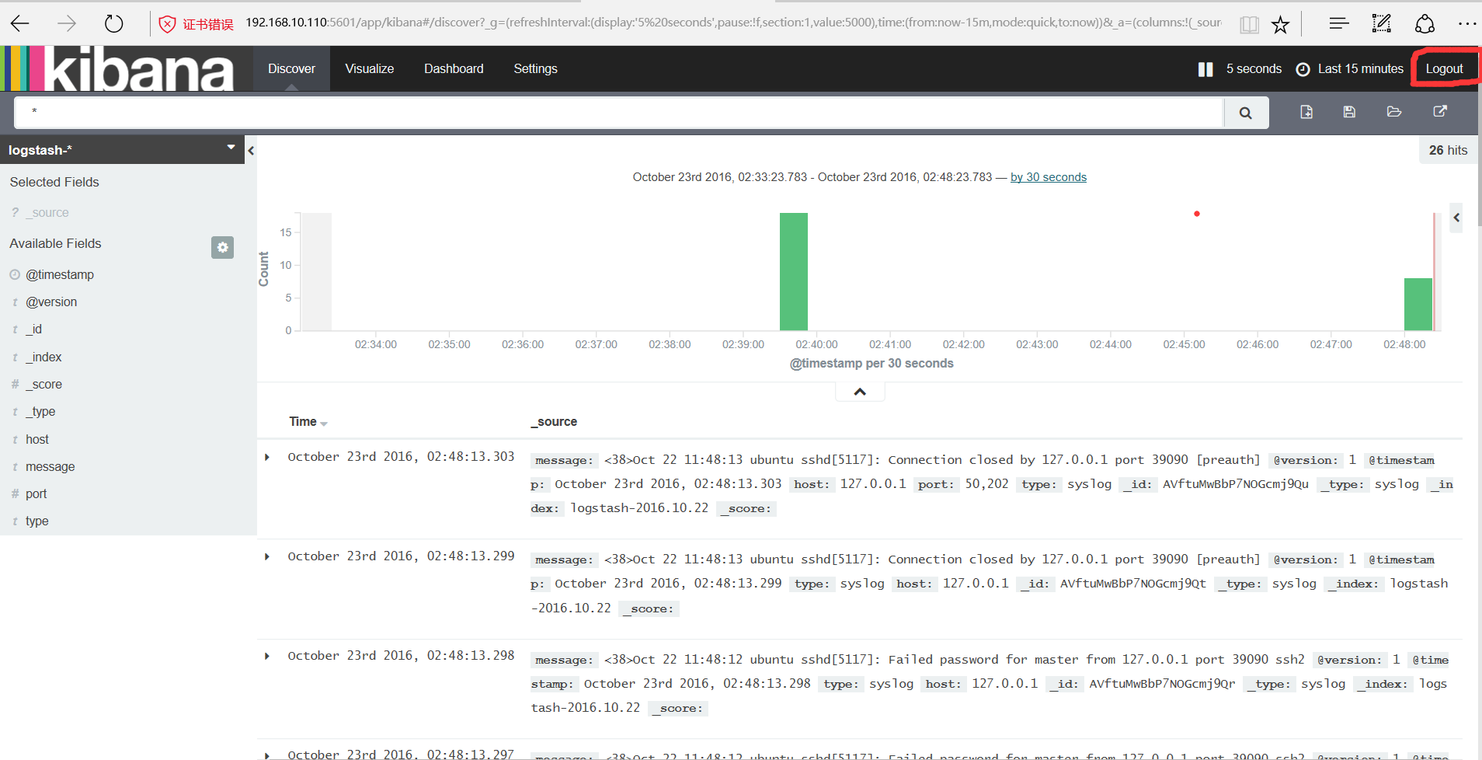Add page to favorites star
Screen dimensions: 1482x760
click(1280, 25)
